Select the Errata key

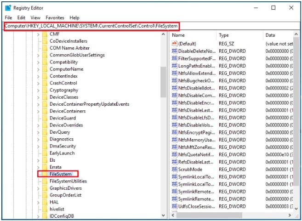click(x=56, y=167)
